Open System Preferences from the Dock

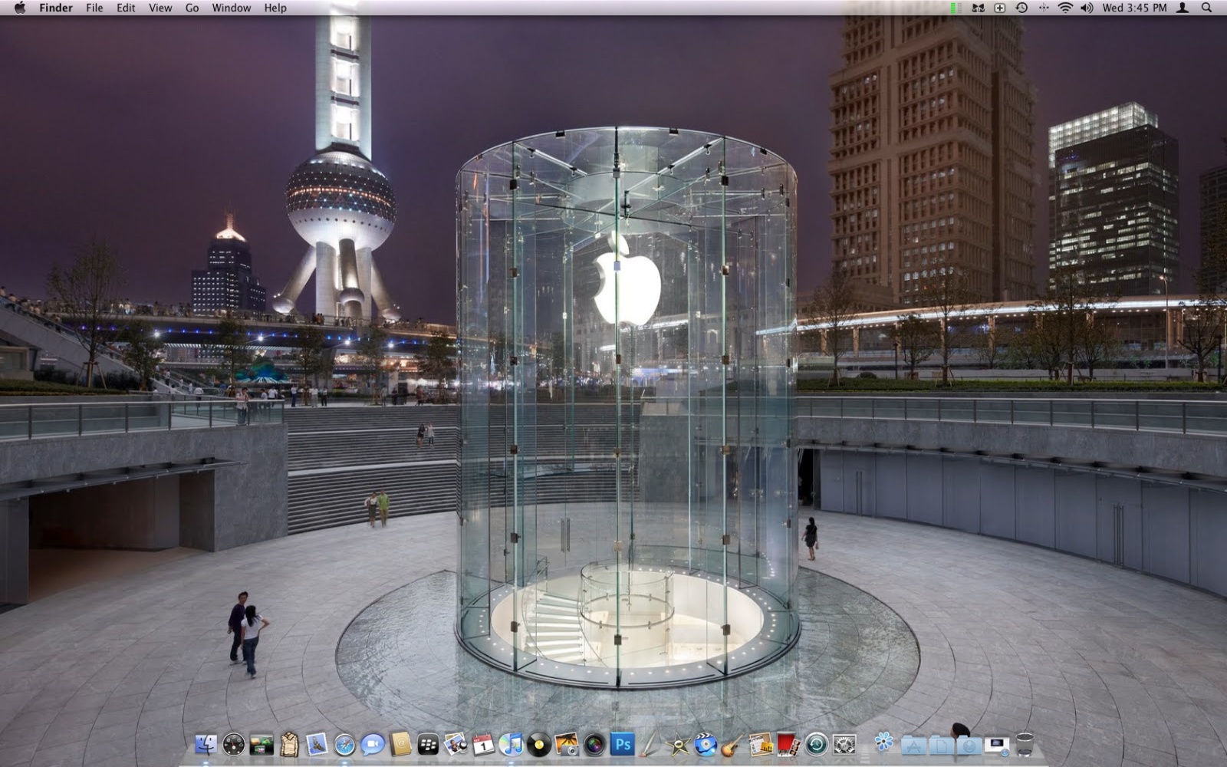[844, 744]
